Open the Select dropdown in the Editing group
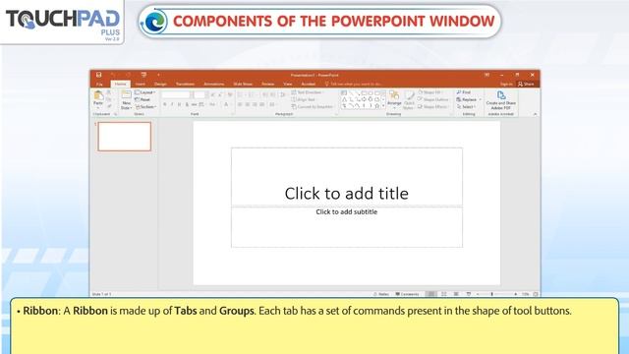The width and height of the screenshot is (629, 354). click(466, 107)
